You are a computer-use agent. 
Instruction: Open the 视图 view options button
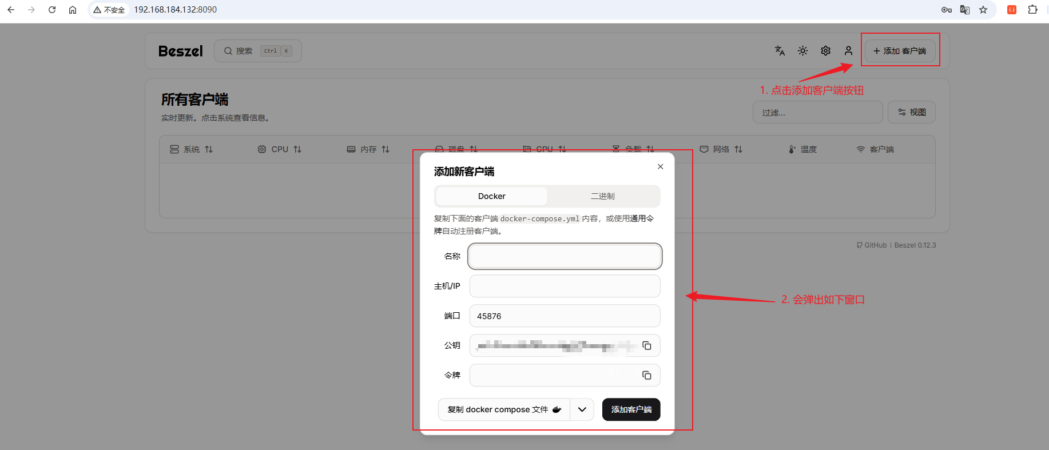(x=912, y=112)
